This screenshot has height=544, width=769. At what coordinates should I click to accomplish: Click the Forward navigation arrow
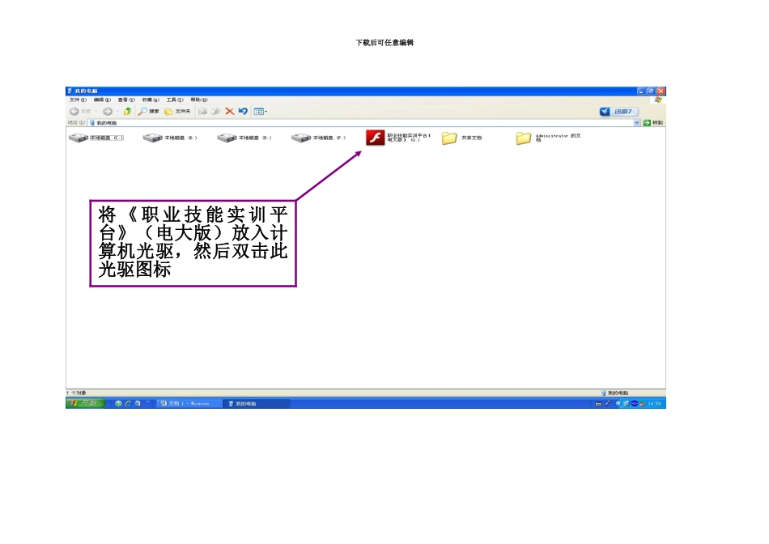(108, 112)
